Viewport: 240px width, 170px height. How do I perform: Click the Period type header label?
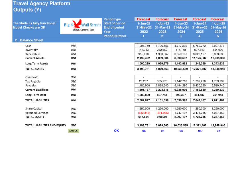[x=112, y=19]
